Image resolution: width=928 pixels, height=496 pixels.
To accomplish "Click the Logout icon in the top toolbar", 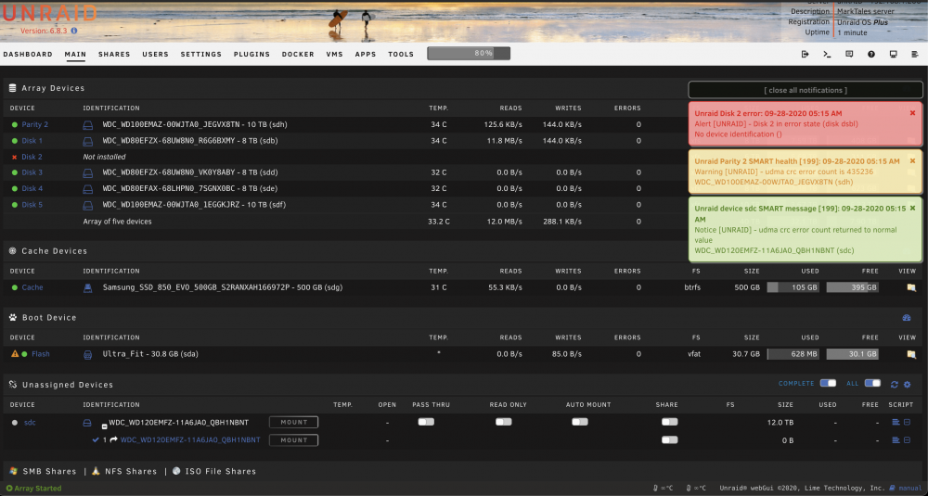I will [805, 54].
